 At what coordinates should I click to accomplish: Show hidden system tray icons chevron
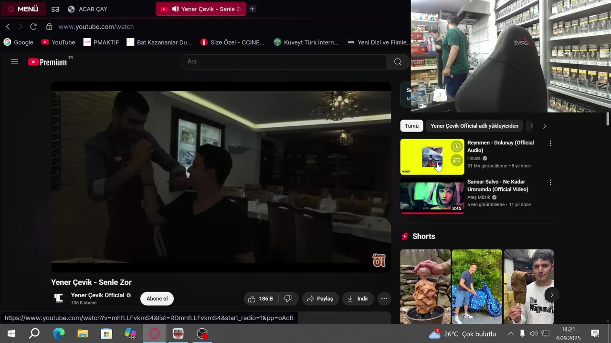[511, 333]
